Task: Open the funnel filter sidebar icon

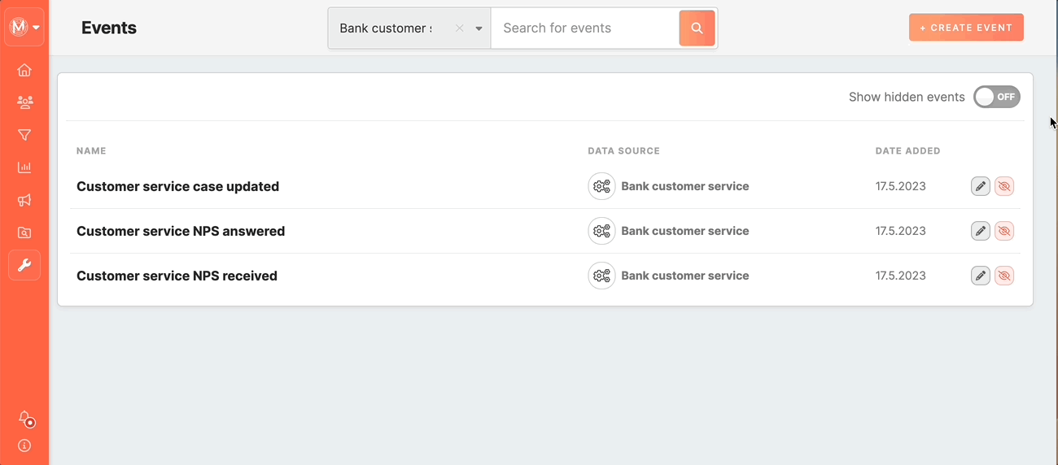Action: [24, 135]
